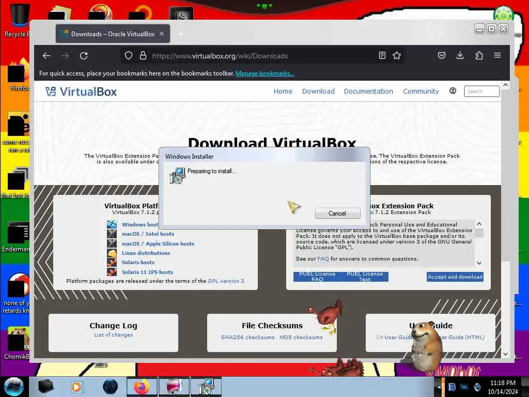
Task: Go to Home in the VirtualBox nav
Action: (283, 91)
